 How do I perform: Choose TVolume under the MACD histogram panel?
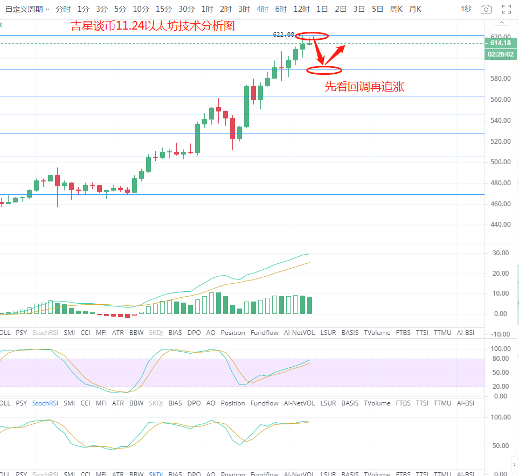coord(377,332)
